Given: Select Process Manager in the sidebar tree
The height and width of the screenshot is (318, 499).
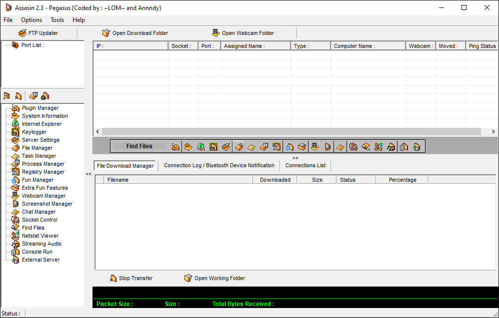Looking at the screenshot, I should (x=43, y=164).
